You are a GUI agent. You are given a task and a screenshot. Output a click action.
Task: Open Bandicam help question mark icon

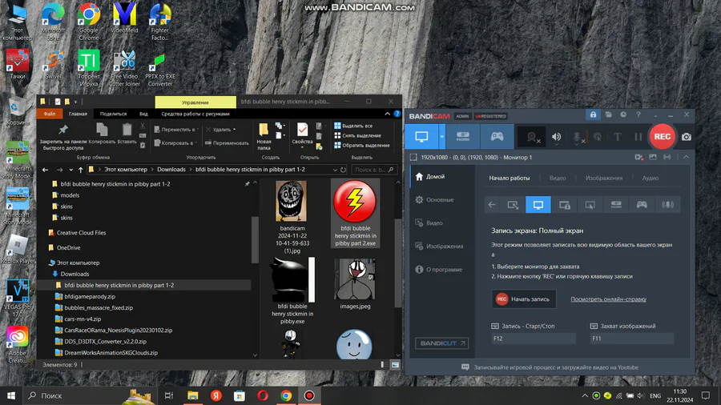point(638,114)
